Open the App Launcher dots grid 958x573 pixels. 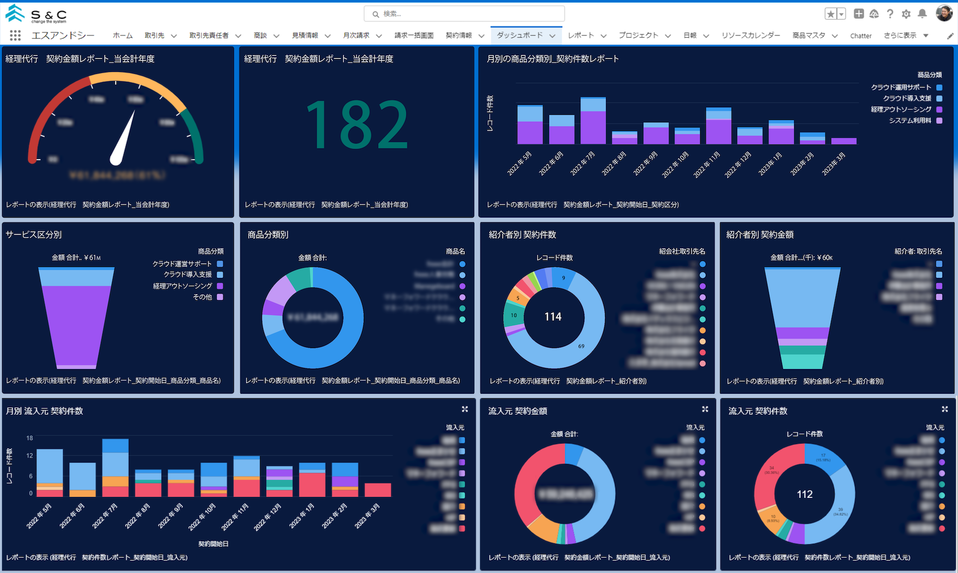click(x=15, y=35)
